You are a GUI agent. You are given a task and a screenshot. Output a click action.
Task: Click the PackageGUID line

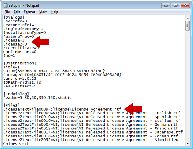[x=62, y=75]
